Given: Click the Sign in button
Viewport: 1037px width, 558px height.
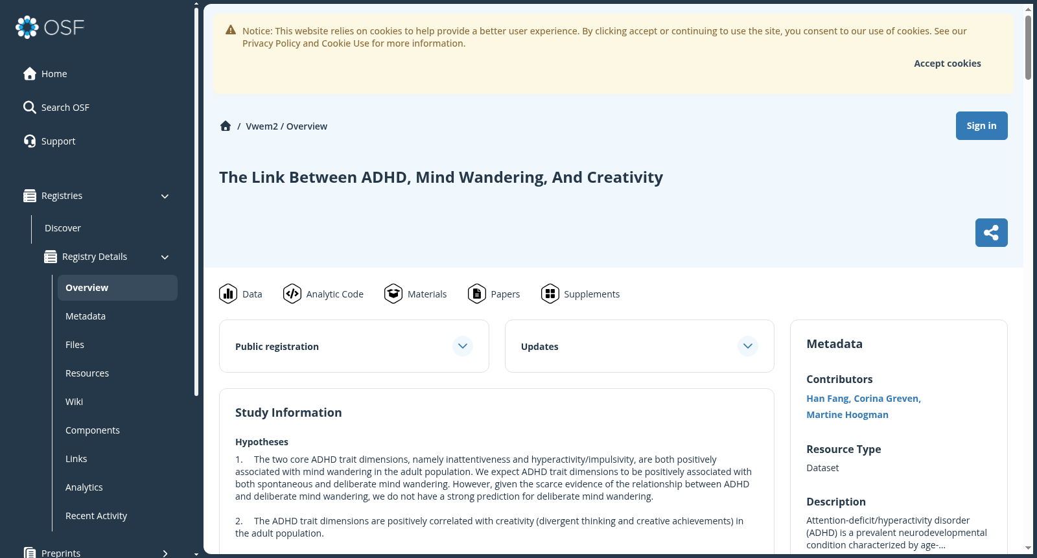Looking at the screenshot, I should pos(981,126).
